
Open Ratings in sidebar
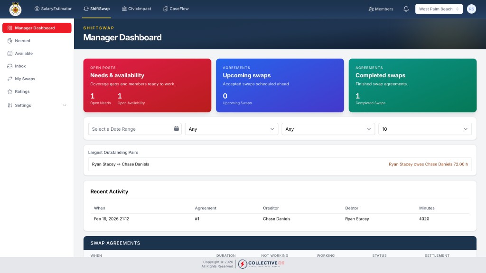[37, 91]
